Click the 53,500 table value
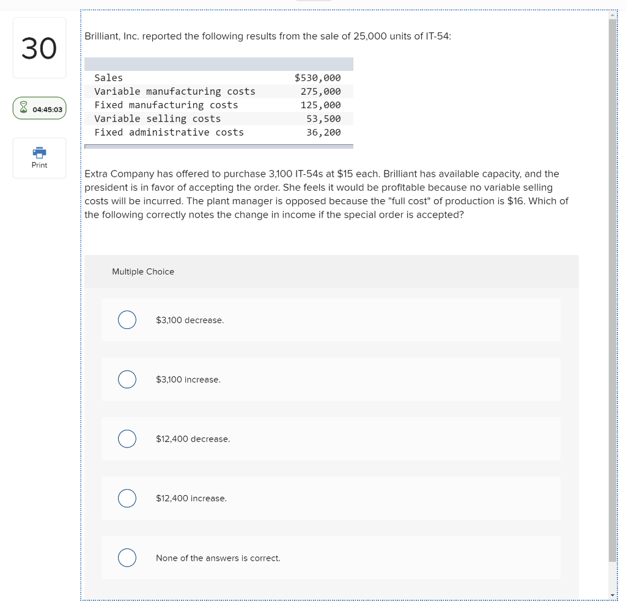Viewport: 626px width, 604px height. tap(323, 119)
